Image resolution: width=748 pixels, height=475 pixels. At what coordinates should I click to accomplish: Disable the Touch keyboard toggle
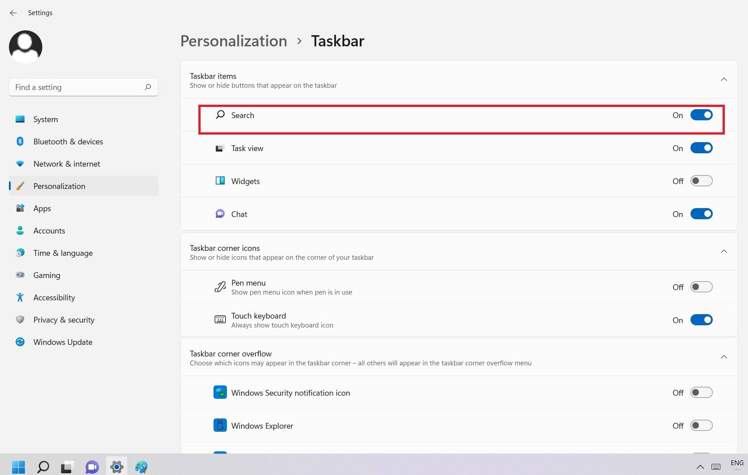(701, 320)
